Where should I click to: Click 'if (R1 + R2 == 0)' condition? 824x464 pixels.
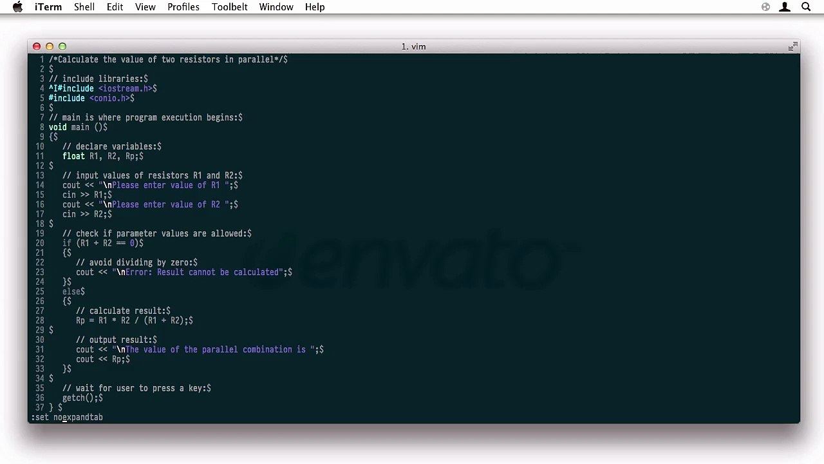coord(101,243)
